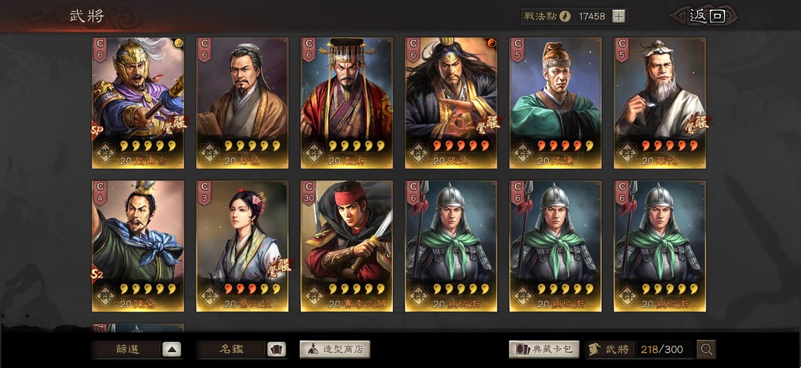801x368 pixels.
Task: Open the 典藏卡包 card pack
Action: (544, 350)
